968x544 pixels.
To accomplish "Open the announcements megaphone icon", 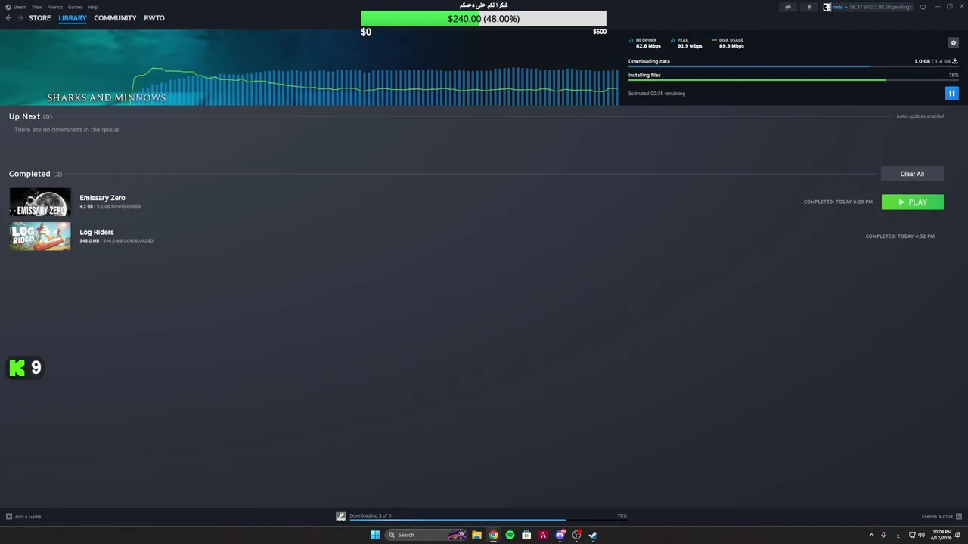I will click(x=788, y=7).
